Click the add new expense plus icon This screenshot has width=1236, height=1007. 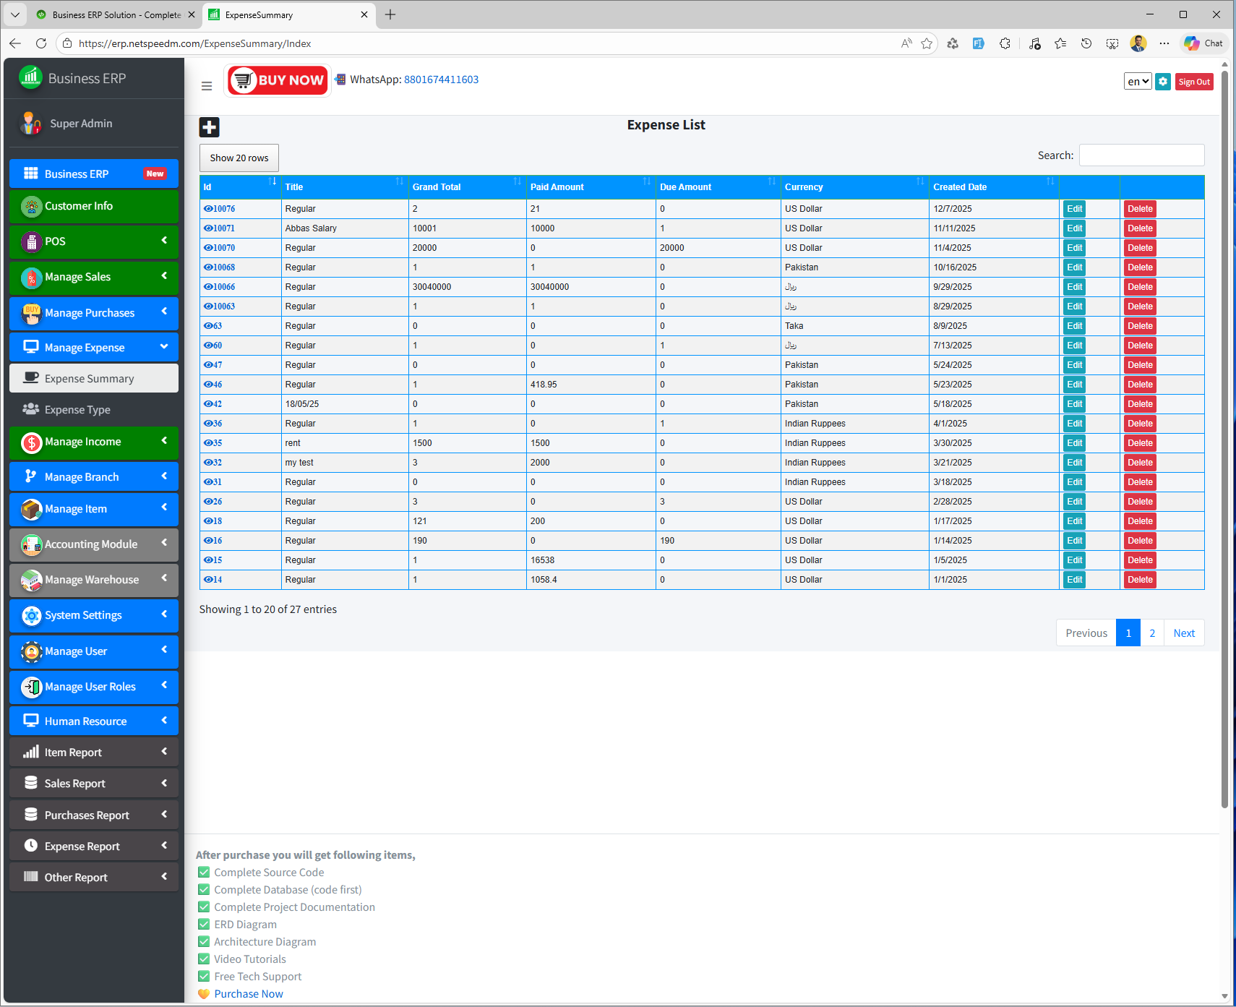tap(209, 127)
